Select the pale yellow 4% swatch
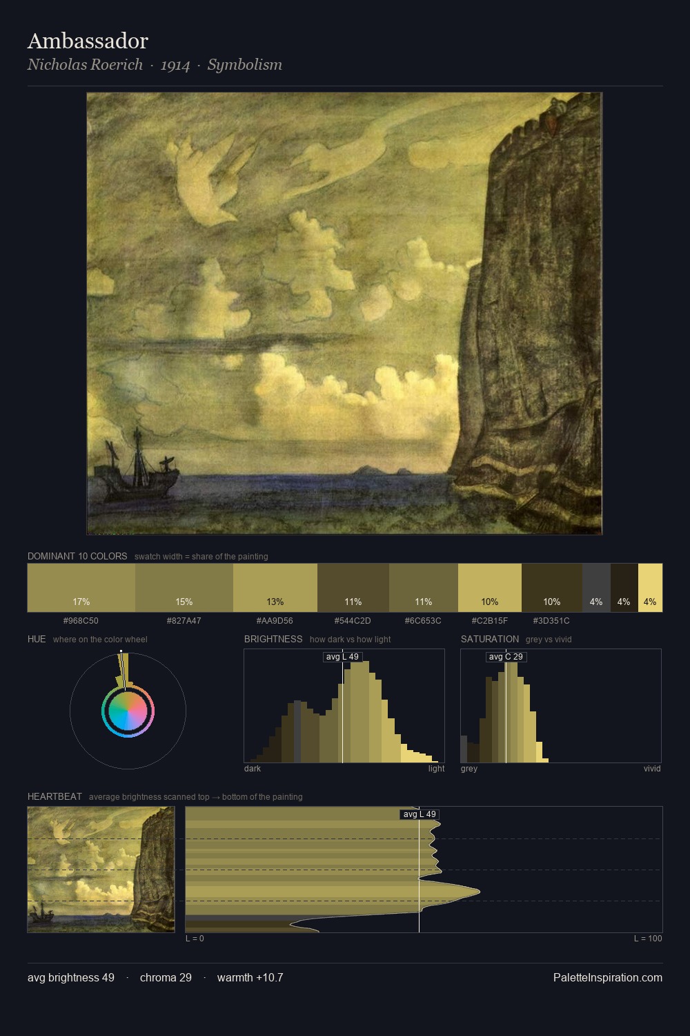 pos(650,588)
